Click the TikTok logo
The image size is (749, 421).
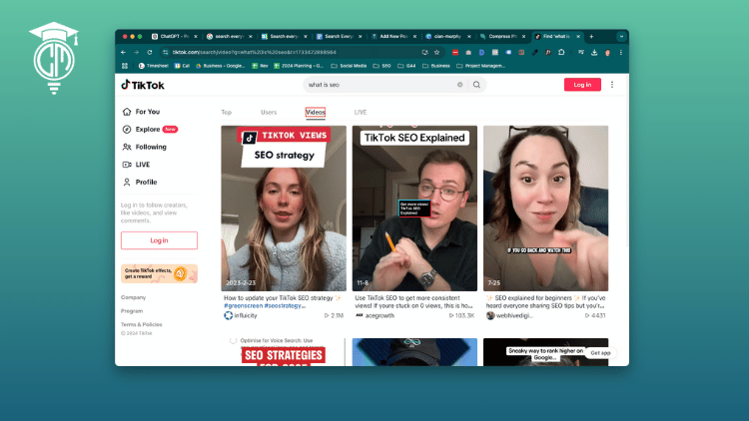click(x=143, y=85)
